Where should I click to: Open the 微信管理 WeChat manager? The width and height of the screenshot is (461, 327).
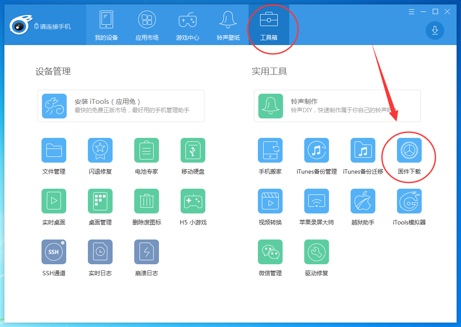point(270,252)
